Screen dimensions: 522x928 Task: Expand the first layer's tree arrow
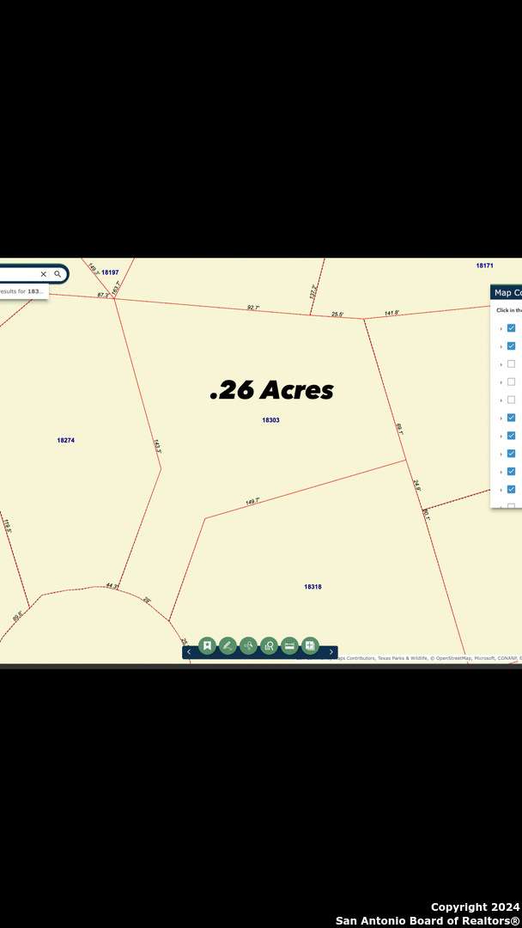pos(501,328)
